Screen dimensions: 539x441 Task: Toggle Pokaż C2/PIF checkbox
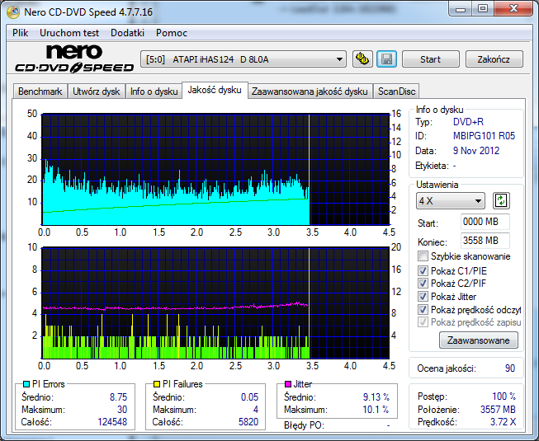tap(423, 284)
